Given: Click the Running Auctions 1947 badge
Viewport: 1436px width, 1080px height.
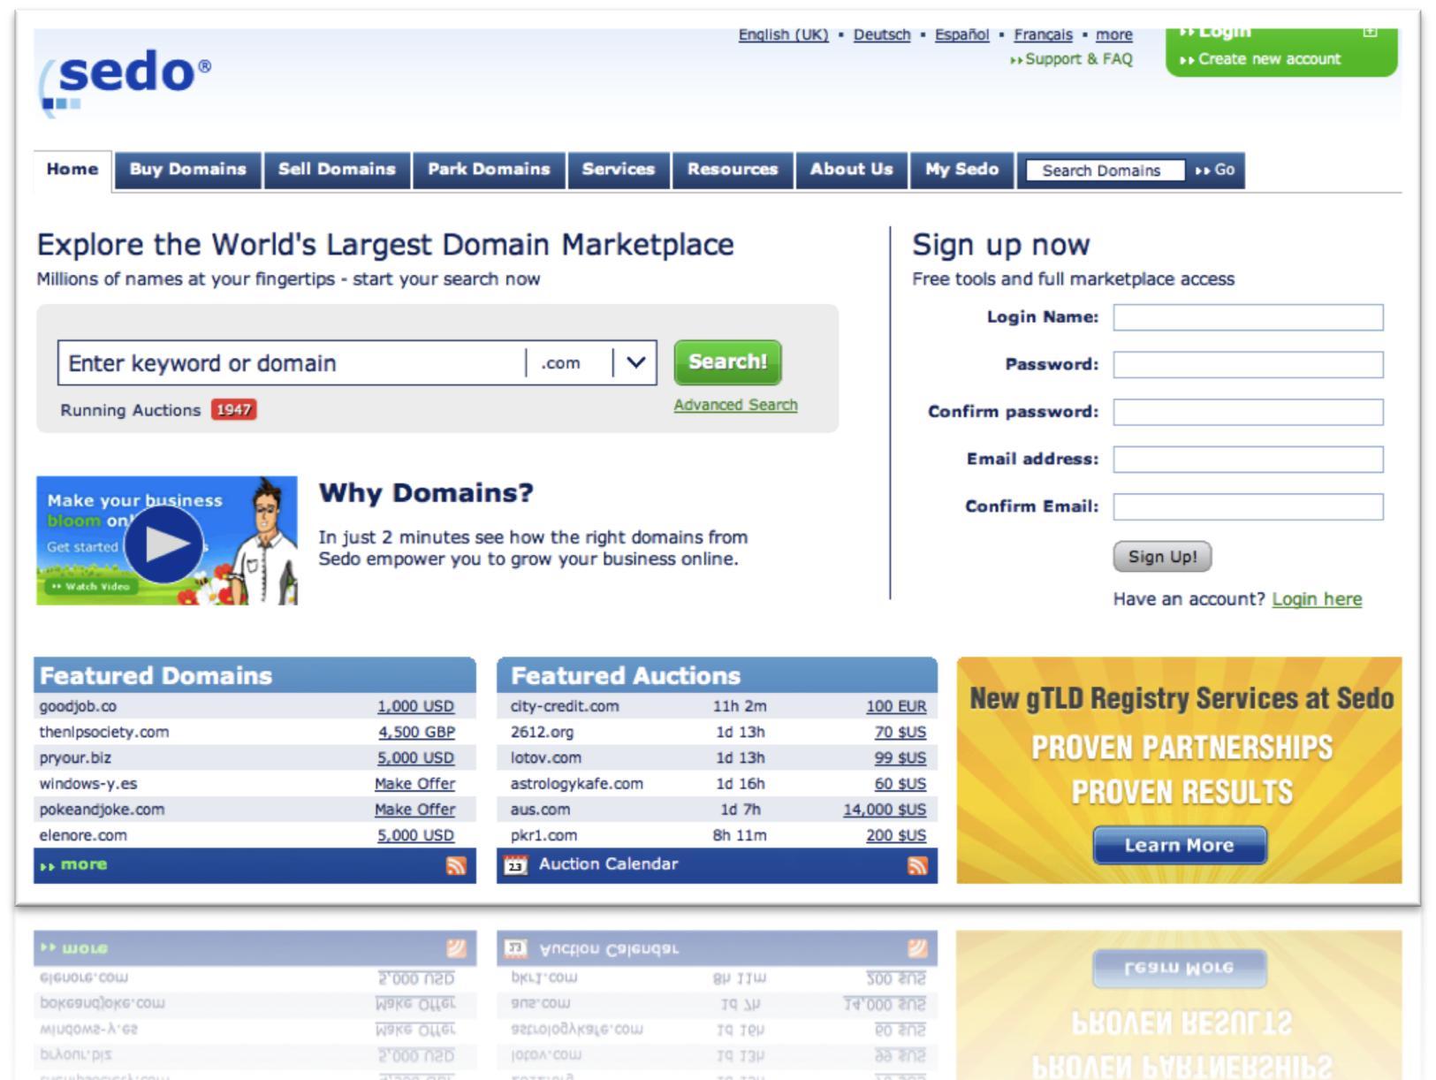Looking at the screenshot, I should pyautogui.click(x=233, y=410).
